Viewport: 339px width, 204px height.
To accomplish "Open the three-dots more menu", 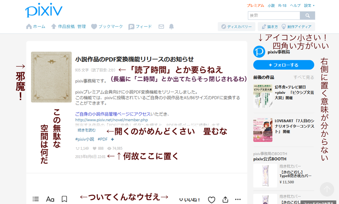I will coord(238,199).
